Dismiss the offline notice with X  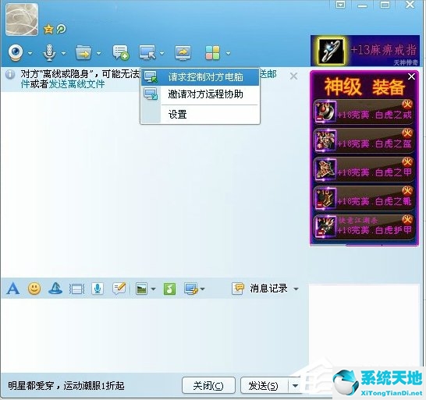293,76
